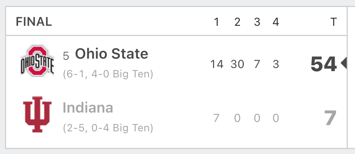Click Ohio State's 14-point first quarter score
The height and width of the screenshot is (154, 355).
217,64
